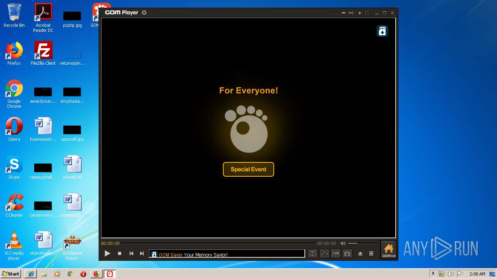Screen dimensions: 497x279
Task: Select the careersvery file thumbnail
Action: (43, 208)
